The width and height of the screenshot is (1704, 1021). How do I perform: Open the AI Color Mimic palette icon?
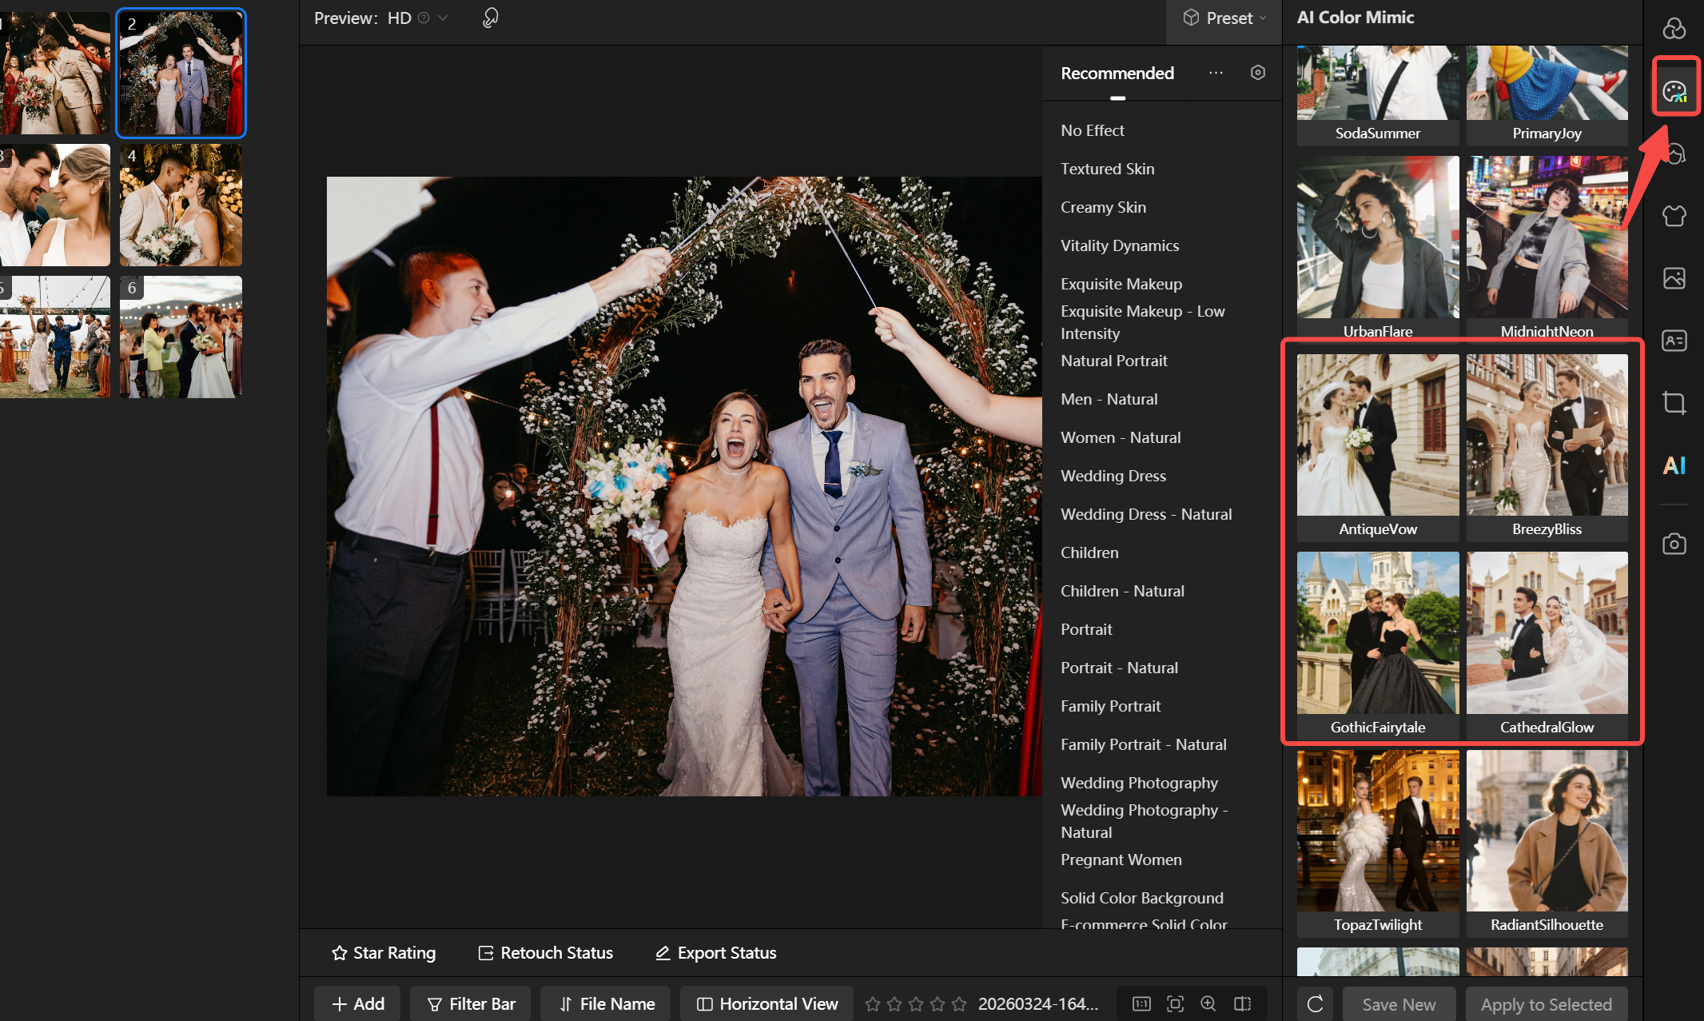point(1674,91)
